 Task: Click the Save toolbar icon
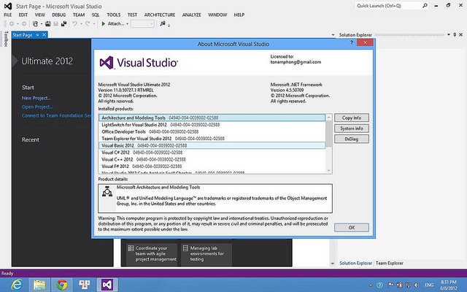(x=55, y=24)
